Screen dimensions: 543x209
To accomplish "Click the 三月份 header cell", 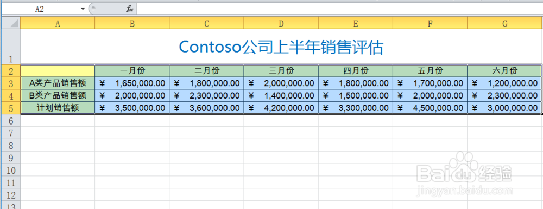I will 281,71.
